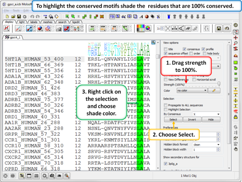Image resolution: width=242 pixels, height=182 pixels.
Task: Expand the Hidden block format 'clean' dropdown
Action: pos(206,145)
